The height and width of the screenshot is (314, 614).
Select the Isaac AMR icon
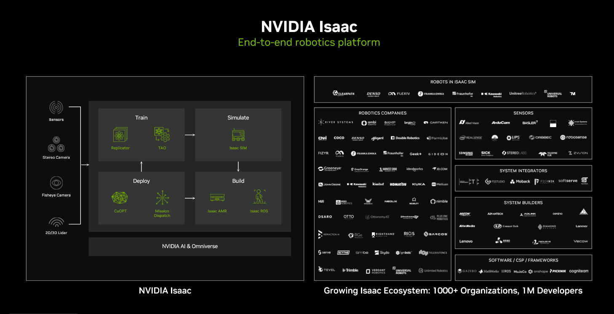217,198
